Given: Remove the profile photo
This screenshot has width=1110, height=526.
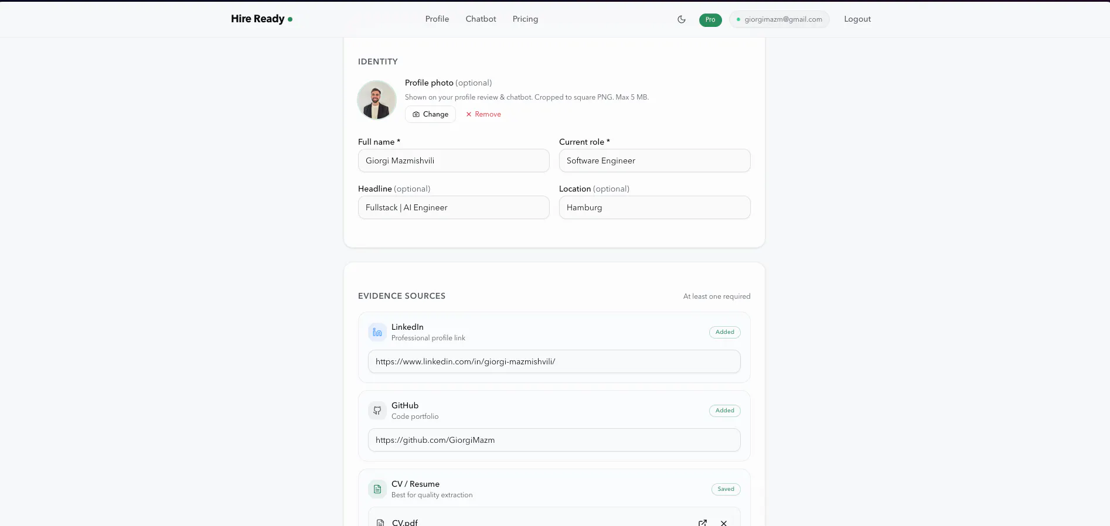Looking at the screenshot, I should coord(484,114).
